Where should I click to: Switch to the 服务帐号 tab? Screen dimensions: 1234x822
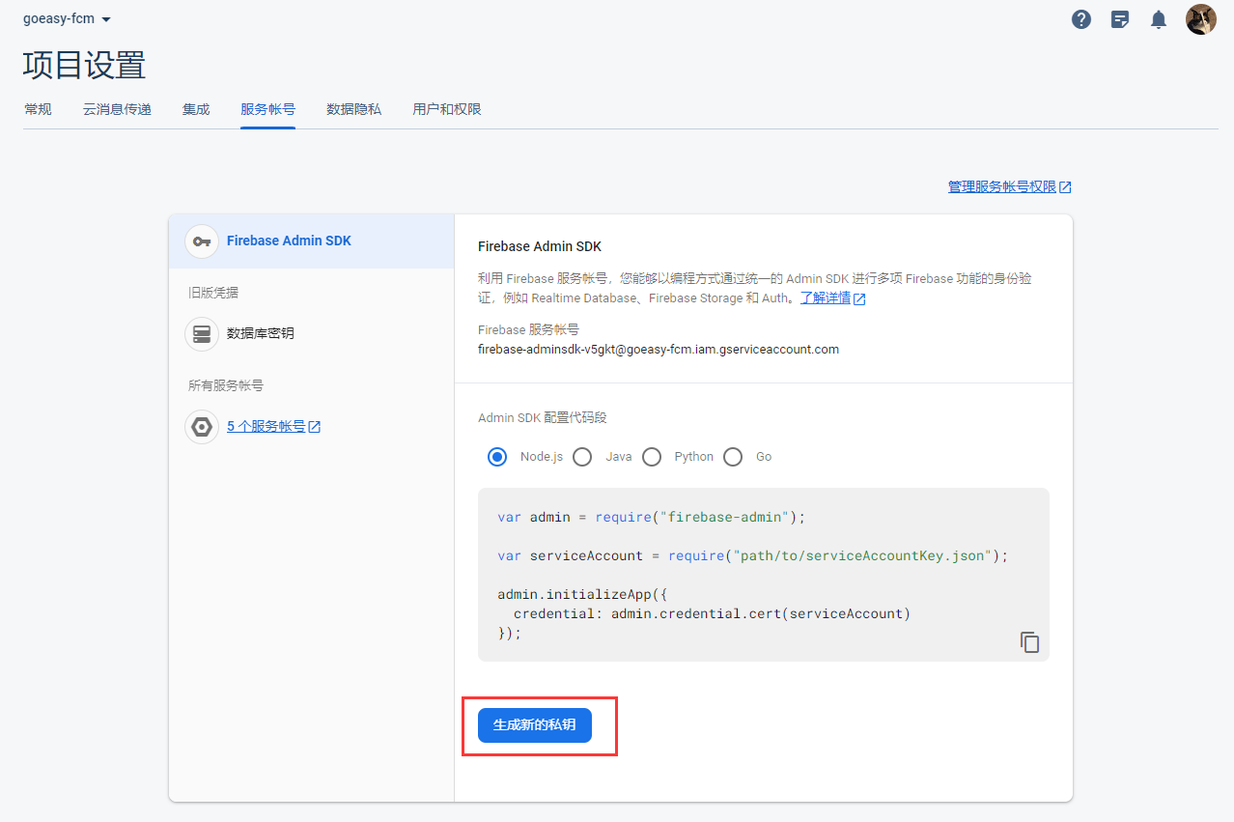pos(267,109)
